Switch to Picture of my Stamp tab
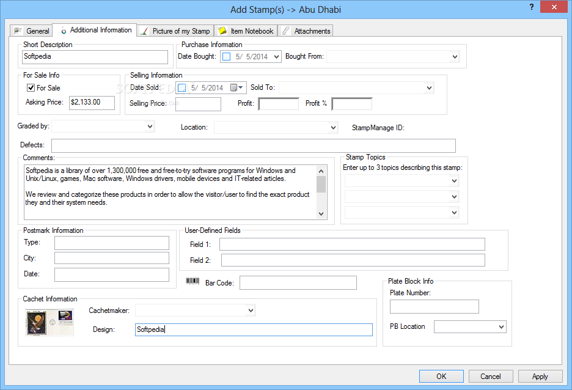 click(x=175, y=31)
